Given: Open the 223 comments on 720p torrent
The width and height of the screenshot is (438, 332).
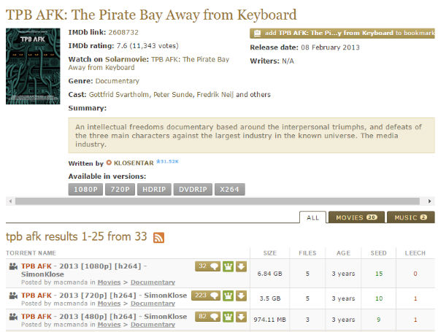Looking at the screenshot, I should point(205,296).
